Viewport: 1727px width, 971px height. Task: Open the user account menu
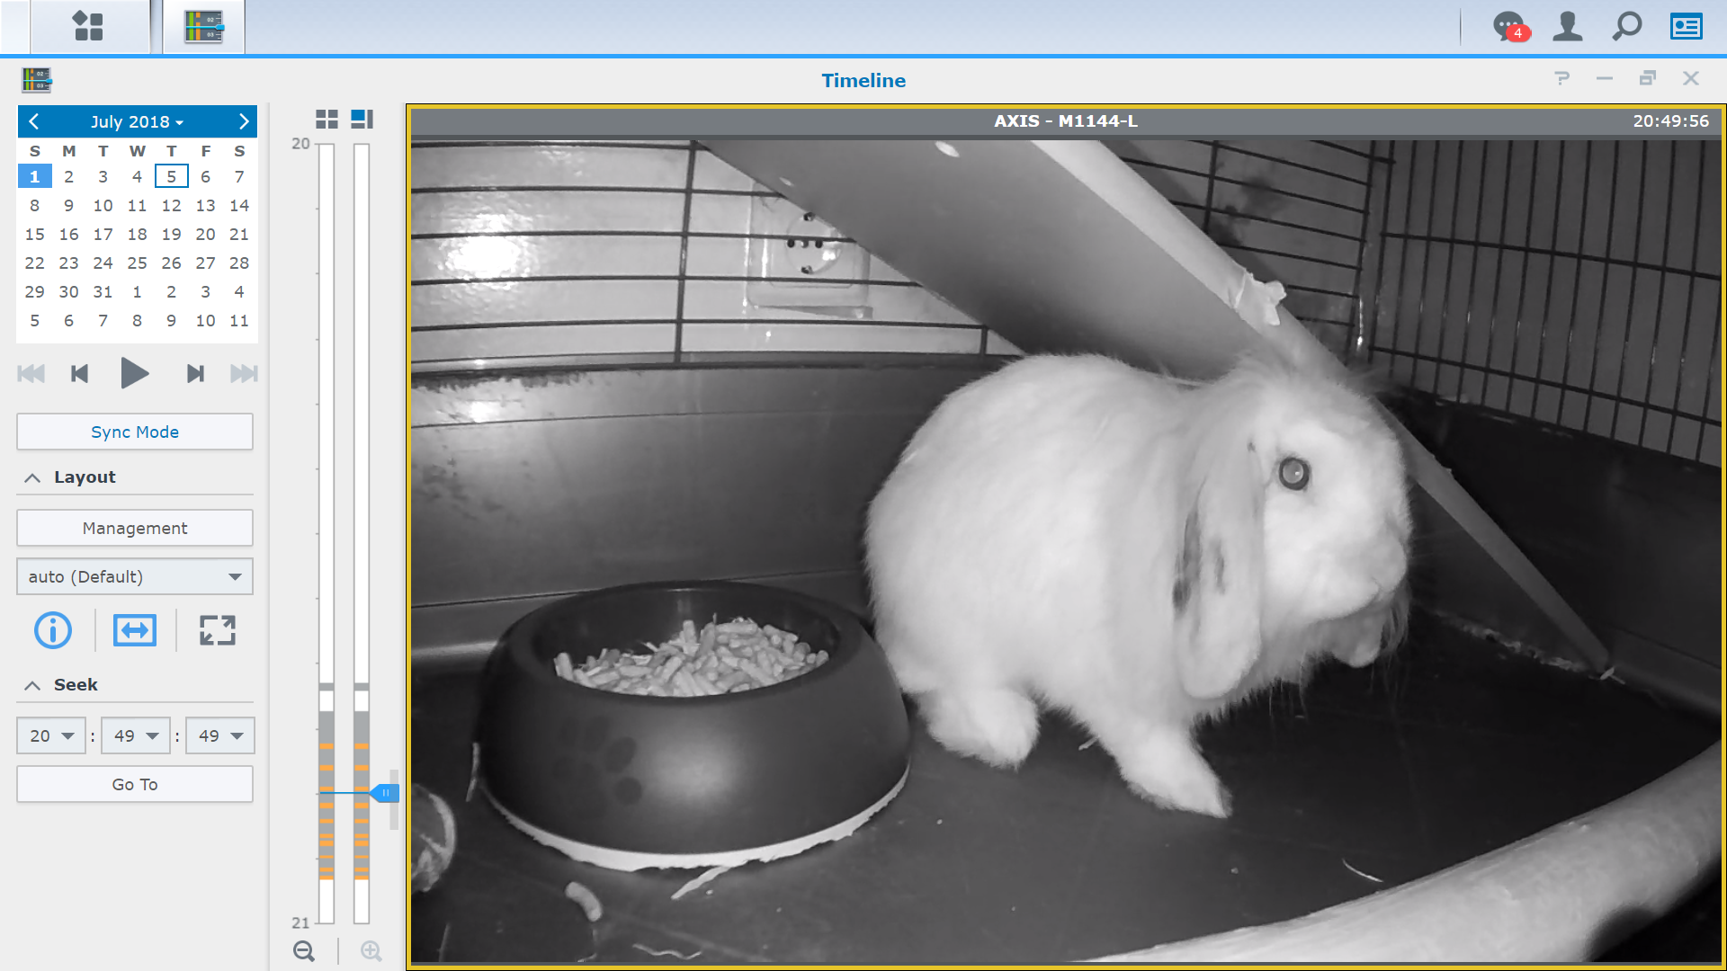(x=1568, y=26)
